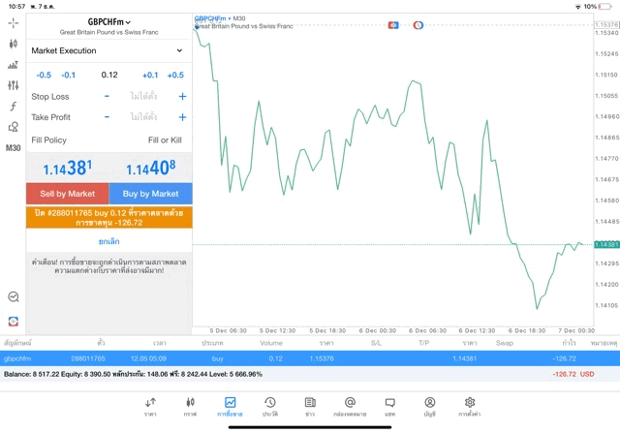The image size is (620, 433).
Task: Open the candlestick chart type icon
Action: tap(13, 44)
